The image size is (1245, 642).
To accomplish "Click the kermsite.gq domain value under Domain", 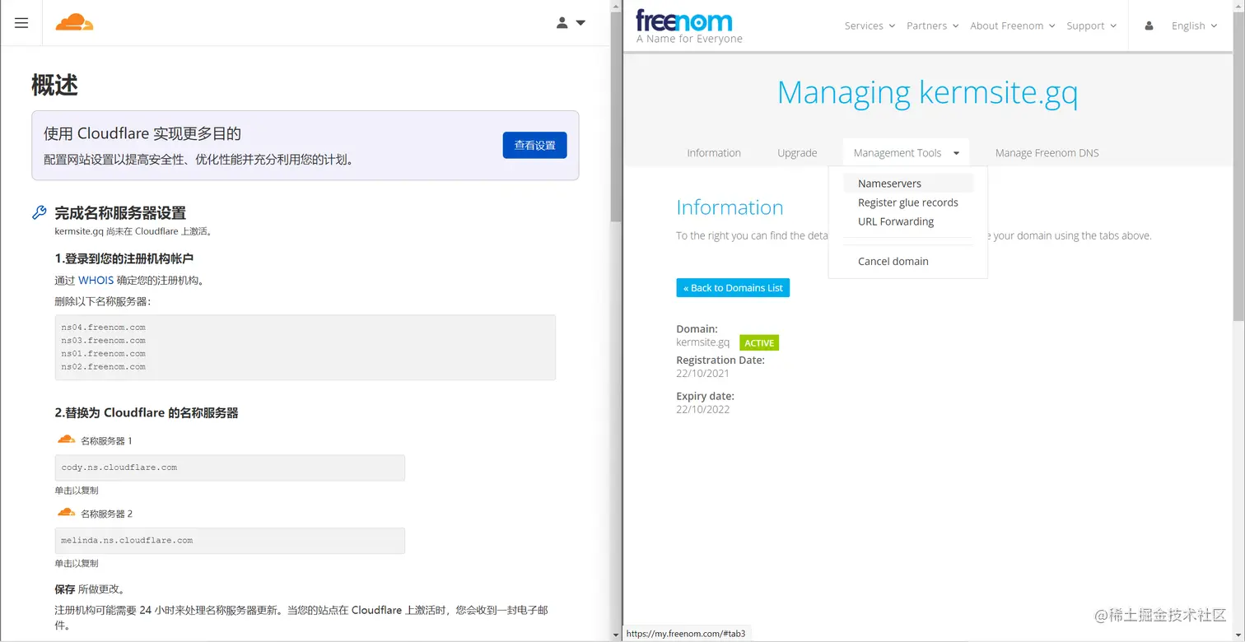I will (702, 342).
